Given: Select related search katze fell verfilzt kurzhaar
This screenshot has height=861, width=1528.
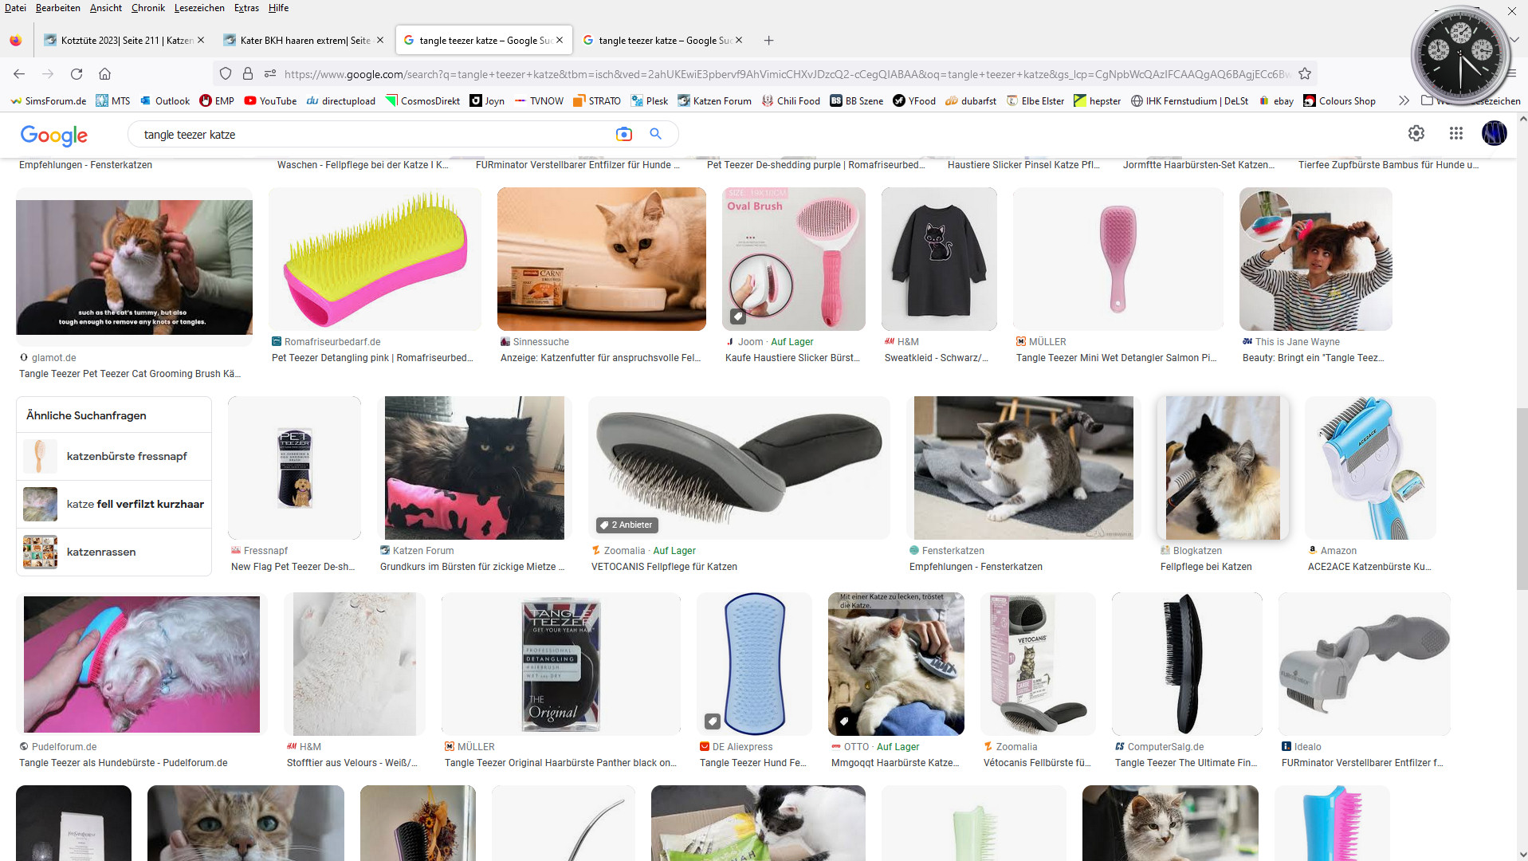Looking at the screenshot, I should [x=114, y=504].
